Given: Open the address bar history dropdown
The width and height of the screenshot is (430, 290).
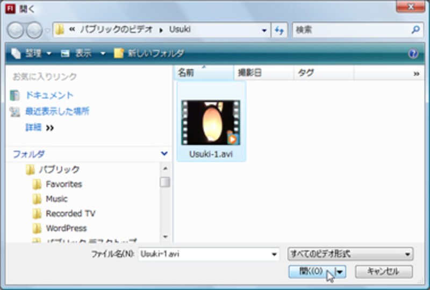Looking at the screenshot, I should 264,30.
